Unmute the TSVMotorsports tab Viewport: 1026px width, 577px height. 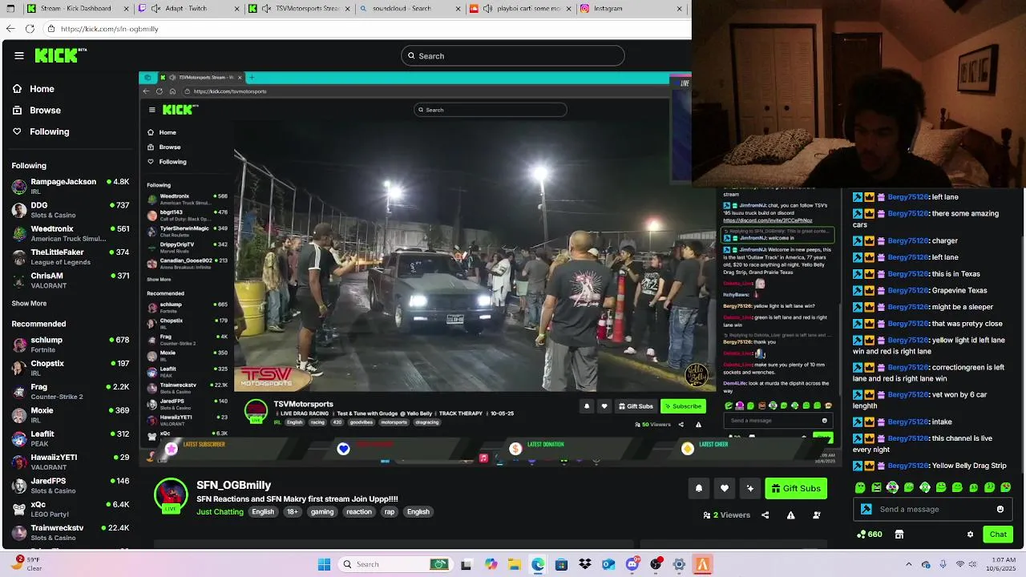(x=265, y=9)
